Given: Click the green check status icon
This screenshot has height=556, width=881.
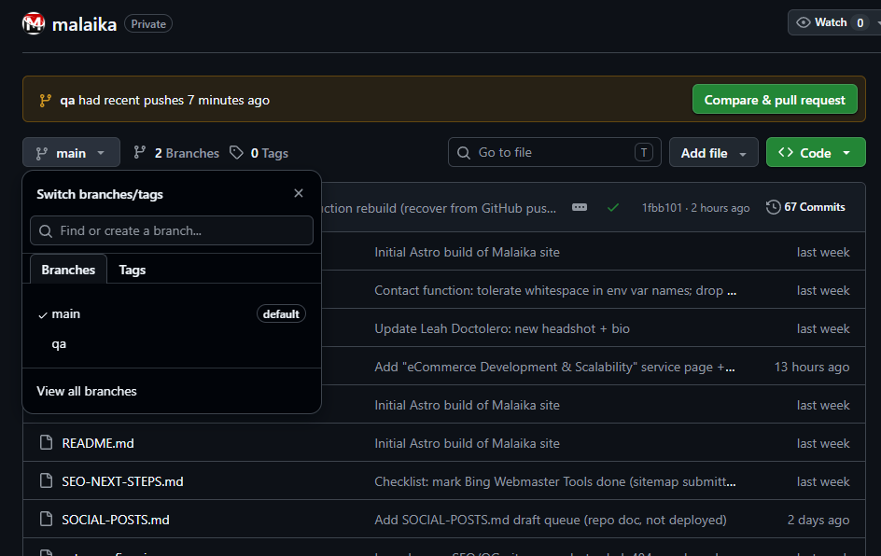Looking at the screenshot, I should point(613,208).
